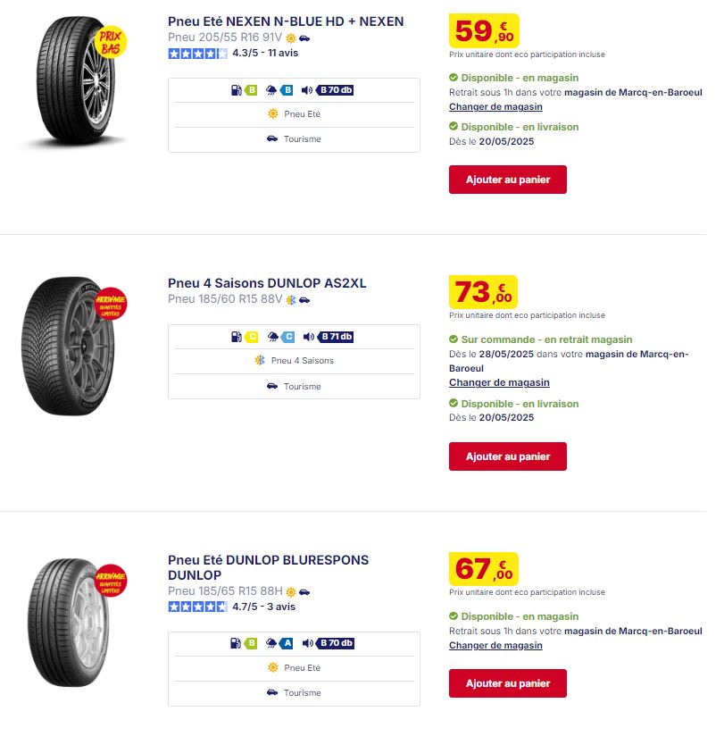This screenshot has width=724, height=745.
Task: Click Changer de magasin under NEXEN tire
Action: (495, 107)
